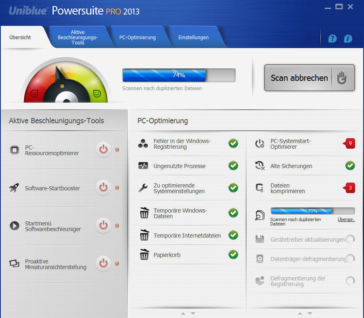The image size is (364, 318).
Task: Click the 'PC-Systemstart-Optimierer' label
Action: pos(291,144)
